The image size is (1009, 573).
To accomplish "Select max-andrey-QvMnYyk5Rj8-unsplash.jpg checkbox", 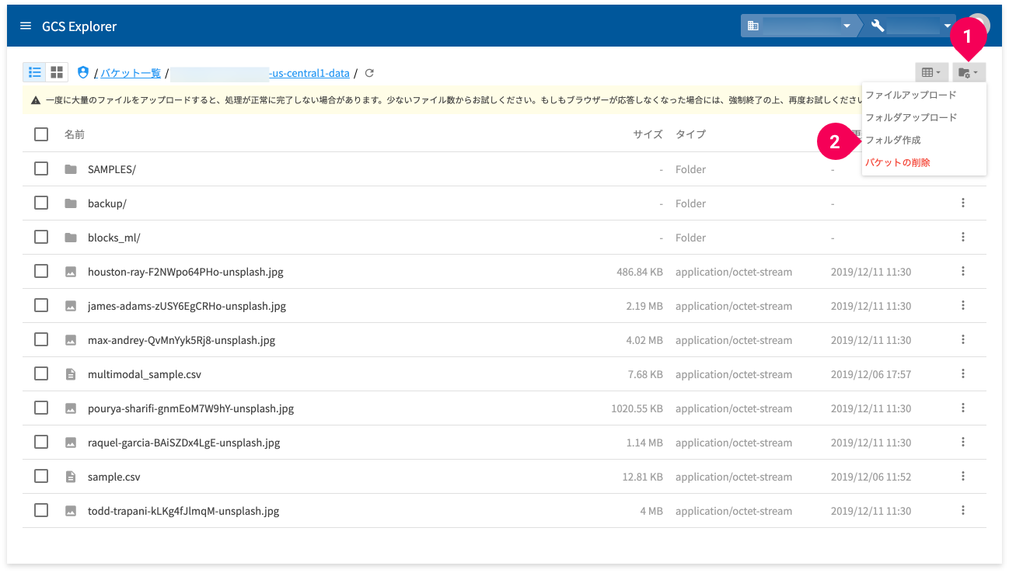I will (41, 339).
